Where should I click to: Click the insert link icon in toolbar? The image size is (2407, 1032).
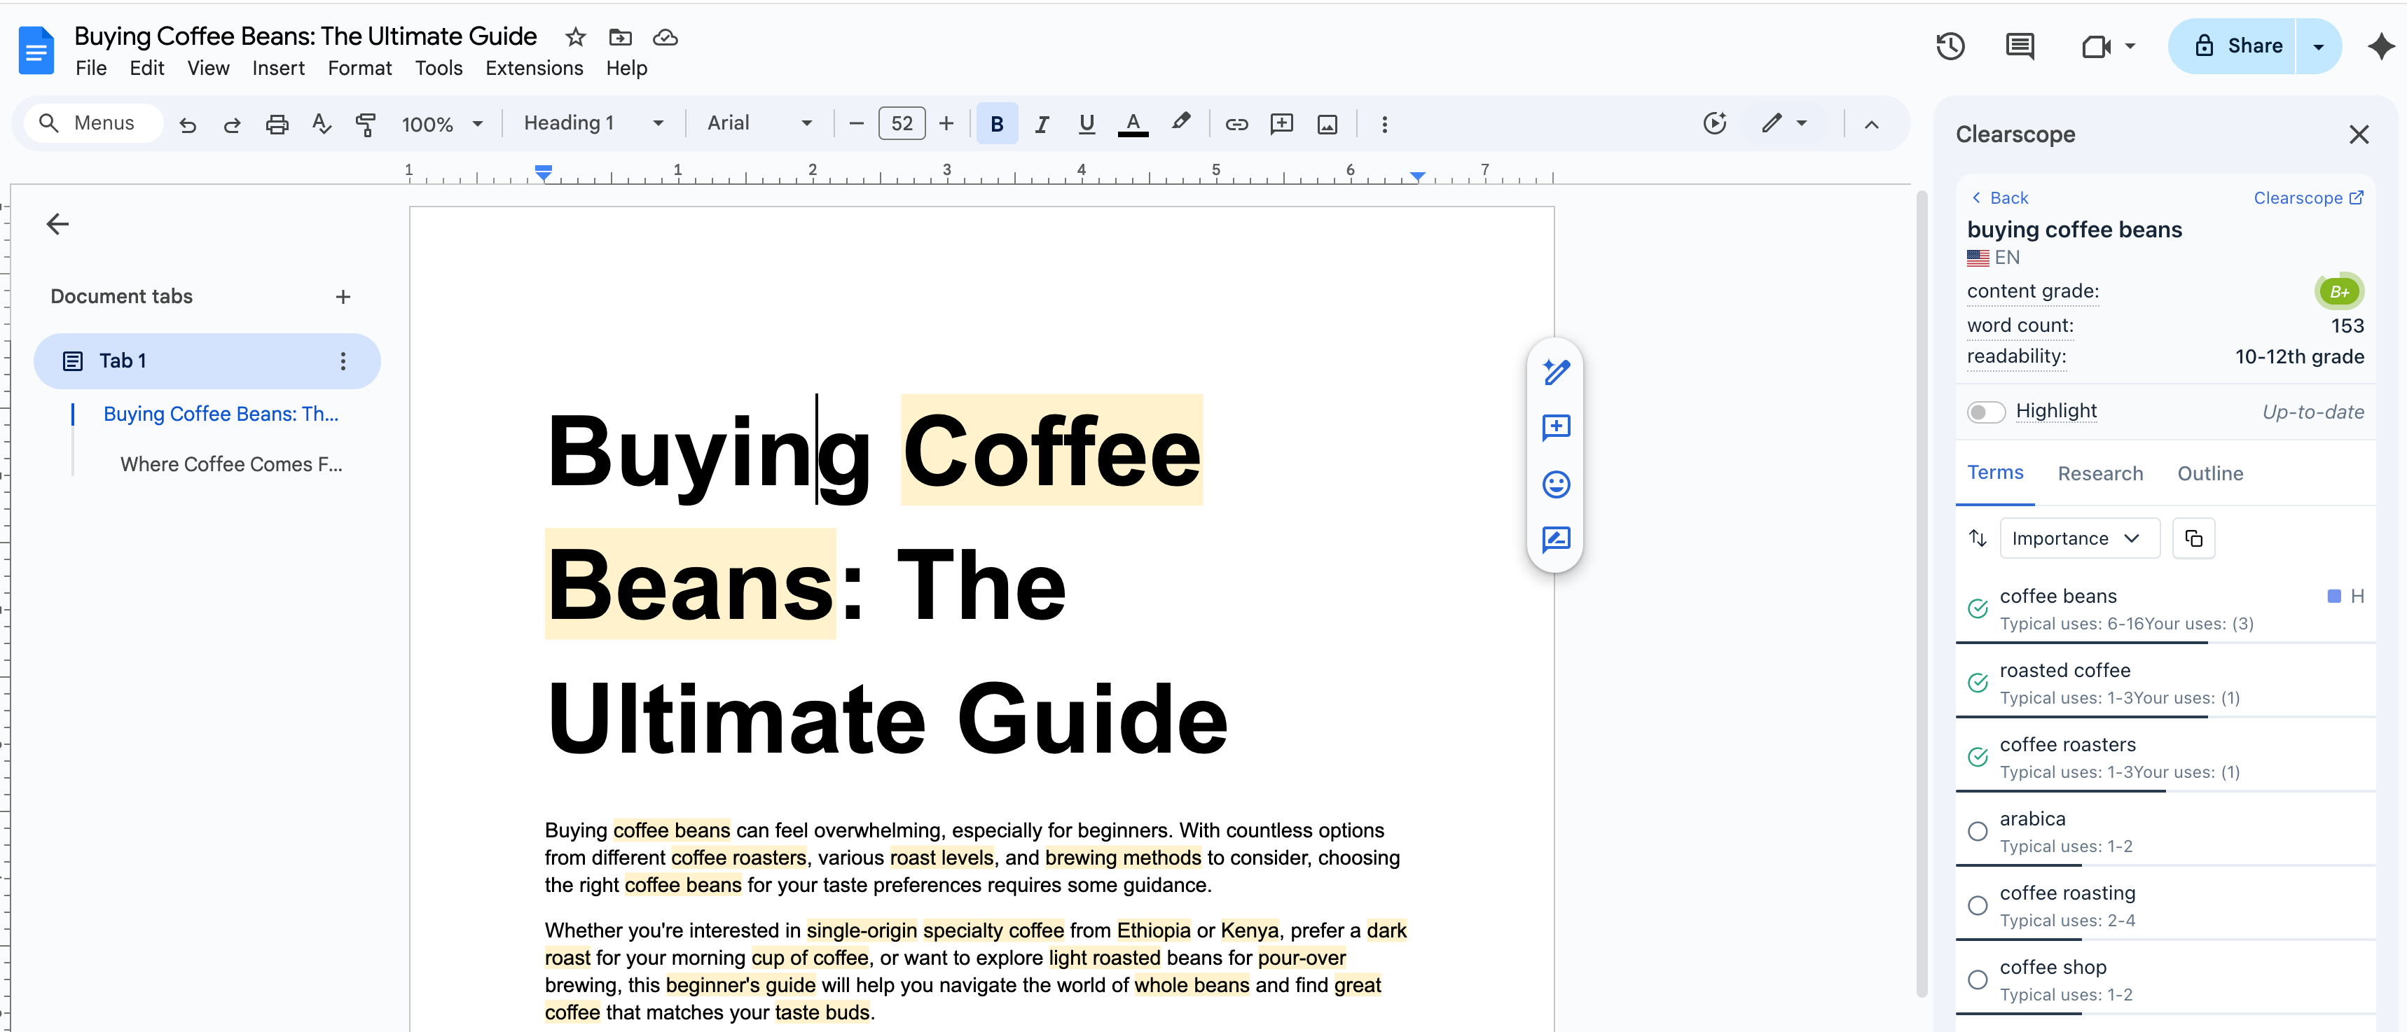pyautogui.click(x=1236, y=123)
